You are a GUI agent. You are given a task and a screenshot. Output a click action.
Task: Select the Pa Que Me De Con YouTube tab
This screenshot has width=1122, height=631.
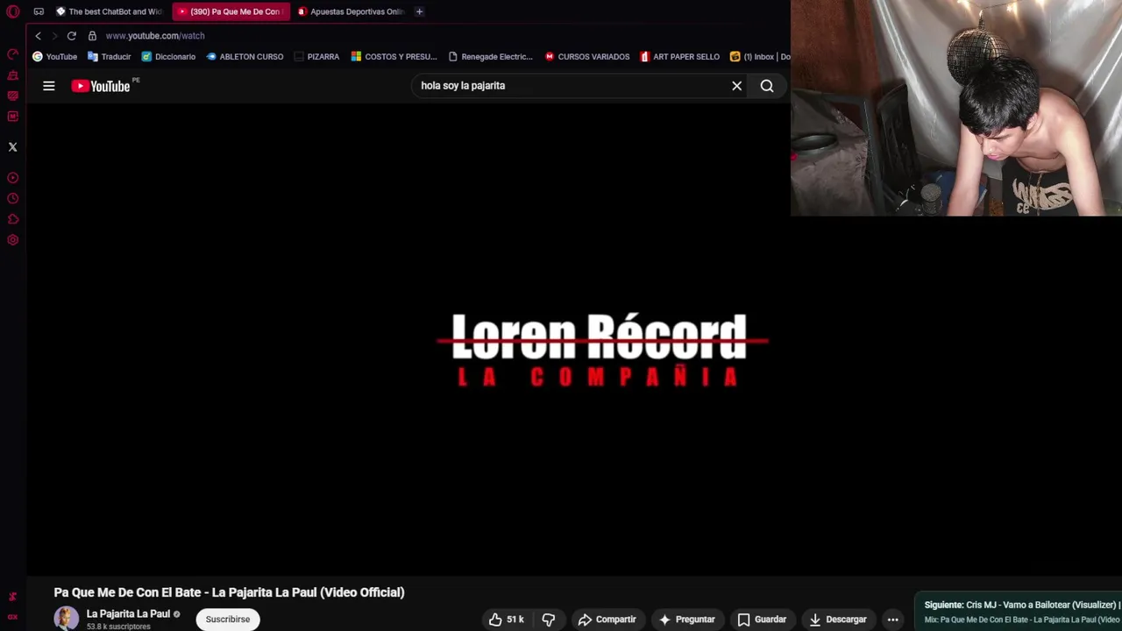[230, 11]
